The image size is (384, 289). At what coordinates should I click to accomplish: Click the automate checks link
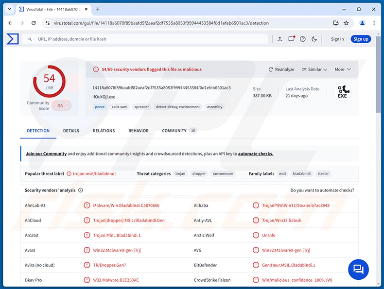click(x=256, y=153)
